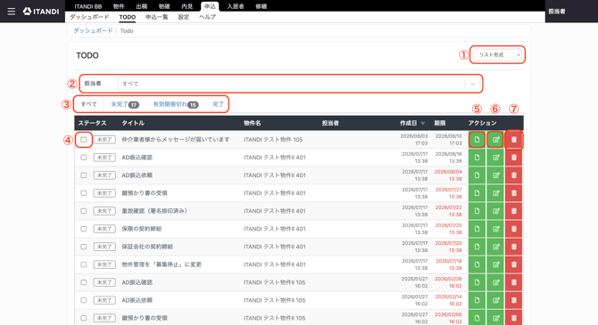
Task: Tick the 保険の契約締結 checkbox
Action: pyautogui.click(x=84, y=229)
